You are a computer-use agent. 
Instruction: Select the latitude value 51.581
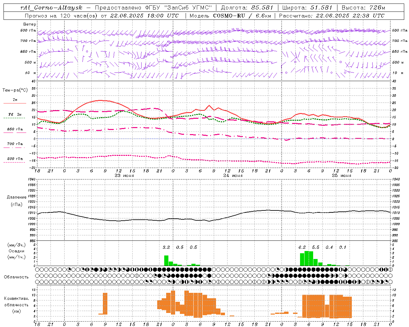click(321, 8)
